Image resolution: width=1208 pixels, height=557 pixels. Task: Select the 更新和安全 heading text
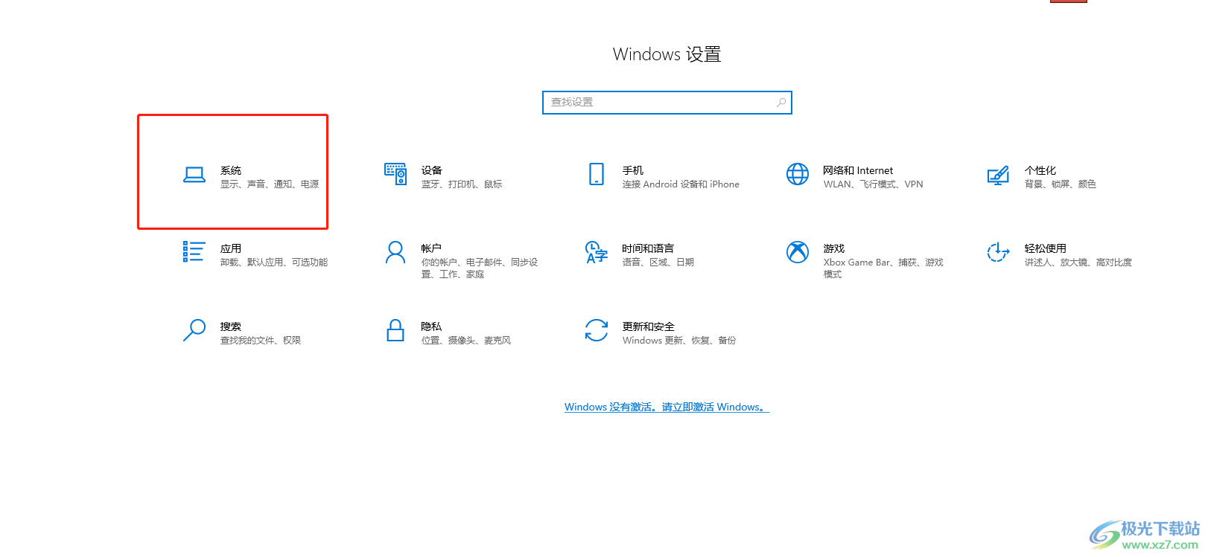[649, 326]
